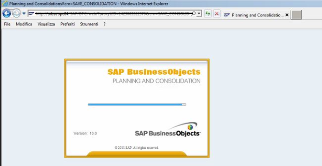
Task: Open the File menu
Action: tap(7, 24)
